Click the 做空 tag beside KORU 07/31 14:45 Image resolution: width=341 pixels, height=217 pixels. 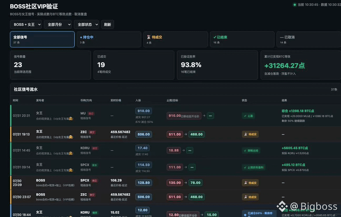click(95, 148)
